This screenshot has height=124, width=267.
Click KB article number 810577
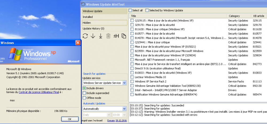[257, 34]
